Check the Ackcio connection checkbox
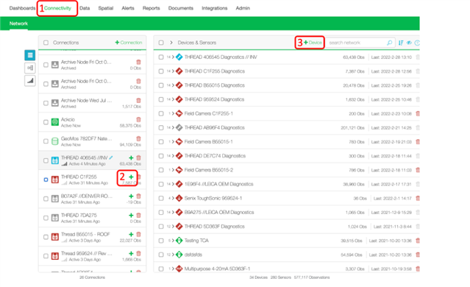 point(46,122)
